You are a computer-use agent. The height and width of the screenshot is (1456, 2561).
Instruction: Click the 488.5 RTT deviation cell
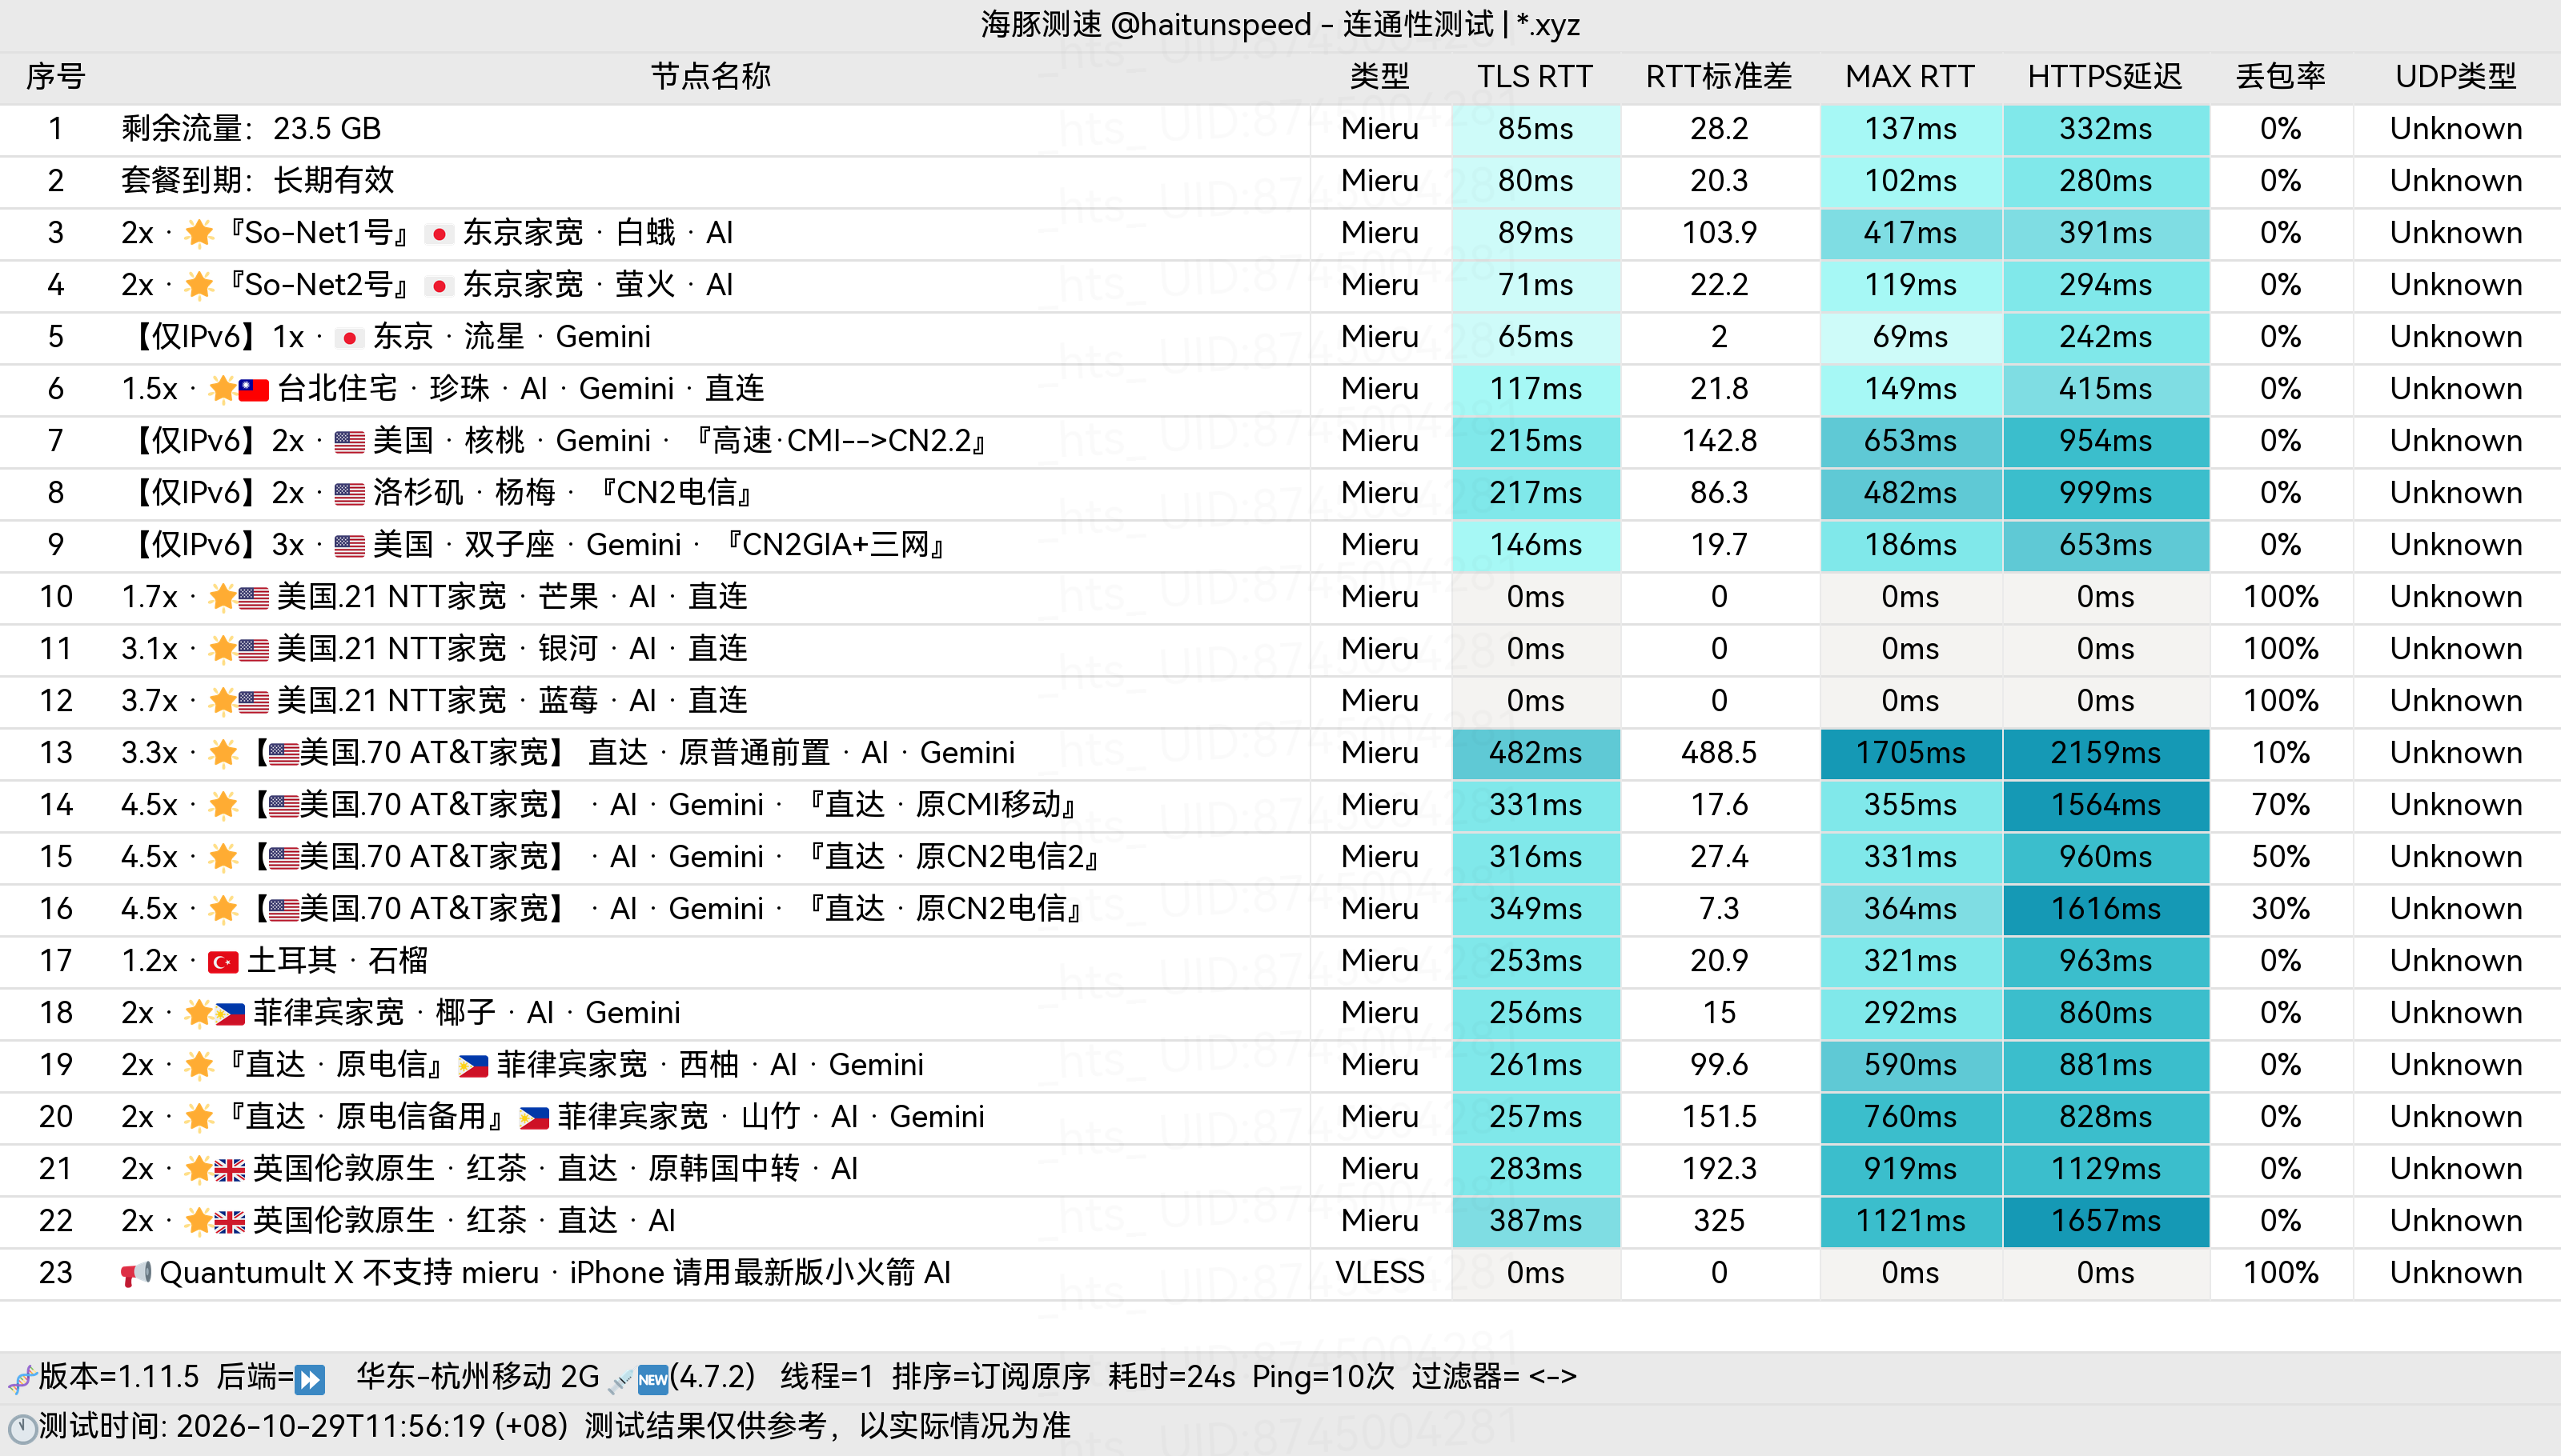(x=1719, y=754)
